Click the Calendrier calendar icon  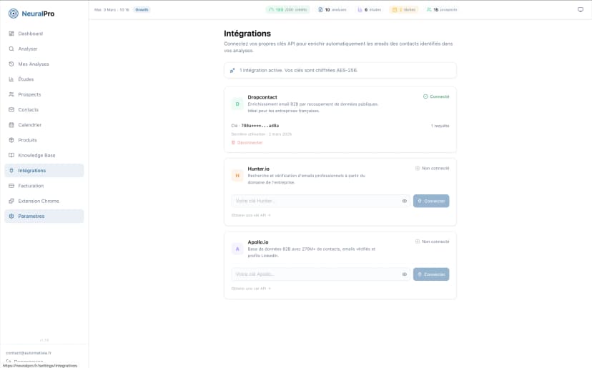click(x=11, y=125)
